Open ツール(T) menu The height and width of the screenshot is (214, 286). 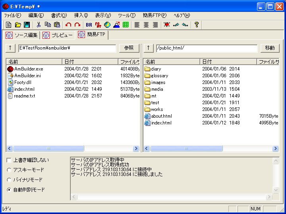127,15
